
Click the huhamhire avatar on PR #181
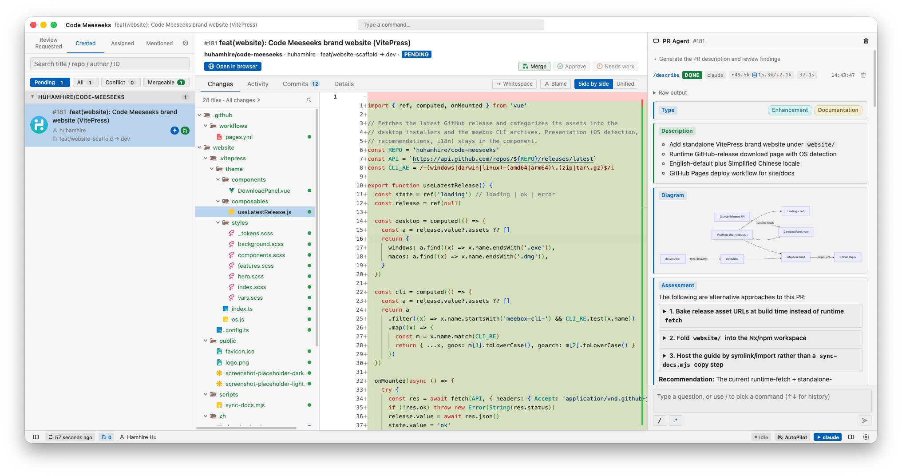(x=39, y=125)
